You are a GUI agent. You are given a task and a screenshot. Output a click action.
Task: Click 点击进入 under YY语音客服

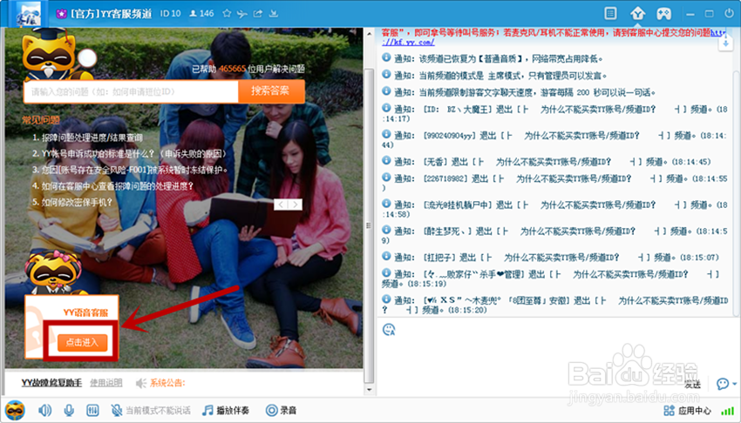click(82, 342)
